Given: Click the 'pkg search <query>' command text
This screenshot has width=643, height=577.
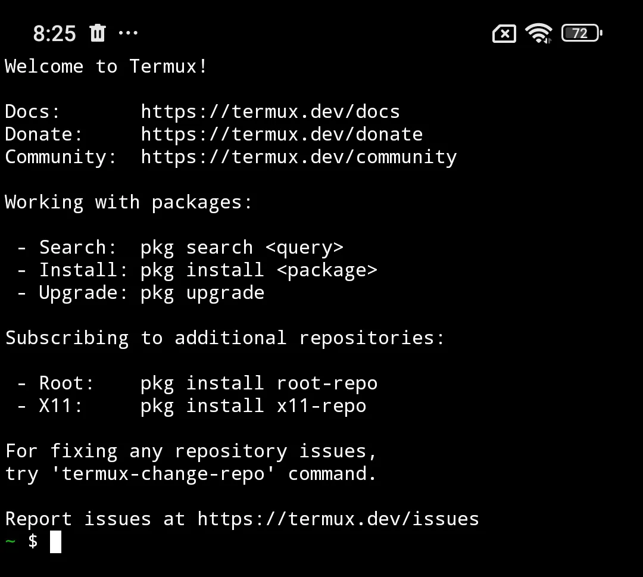Looking at the screenshot, I should pyautogui.click(x=242, y=247).
